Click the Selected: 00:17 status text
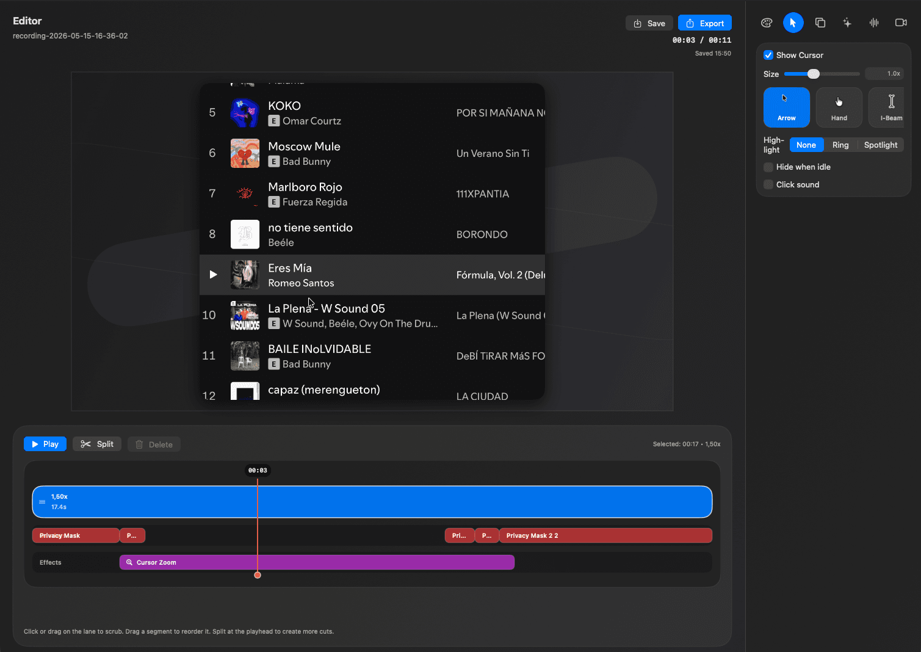The height and width of the screenshot is (652, 921). coord(687,444)
